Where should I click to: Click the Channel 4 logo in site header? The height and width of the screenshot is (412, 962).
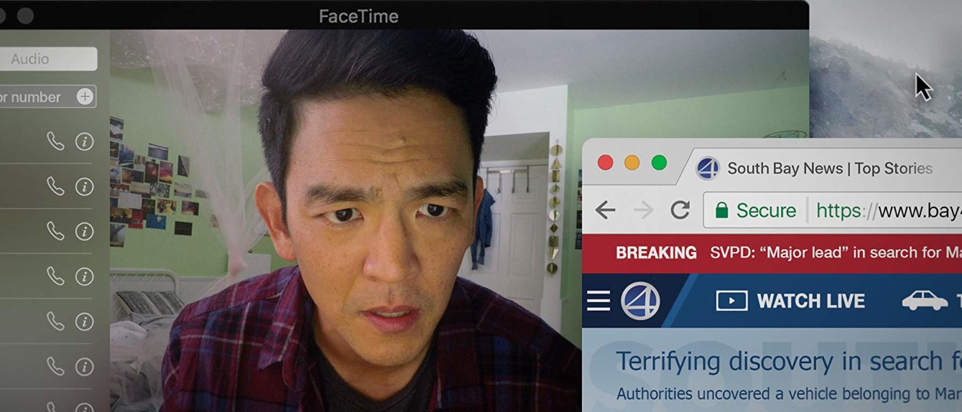tap(640, 301)
